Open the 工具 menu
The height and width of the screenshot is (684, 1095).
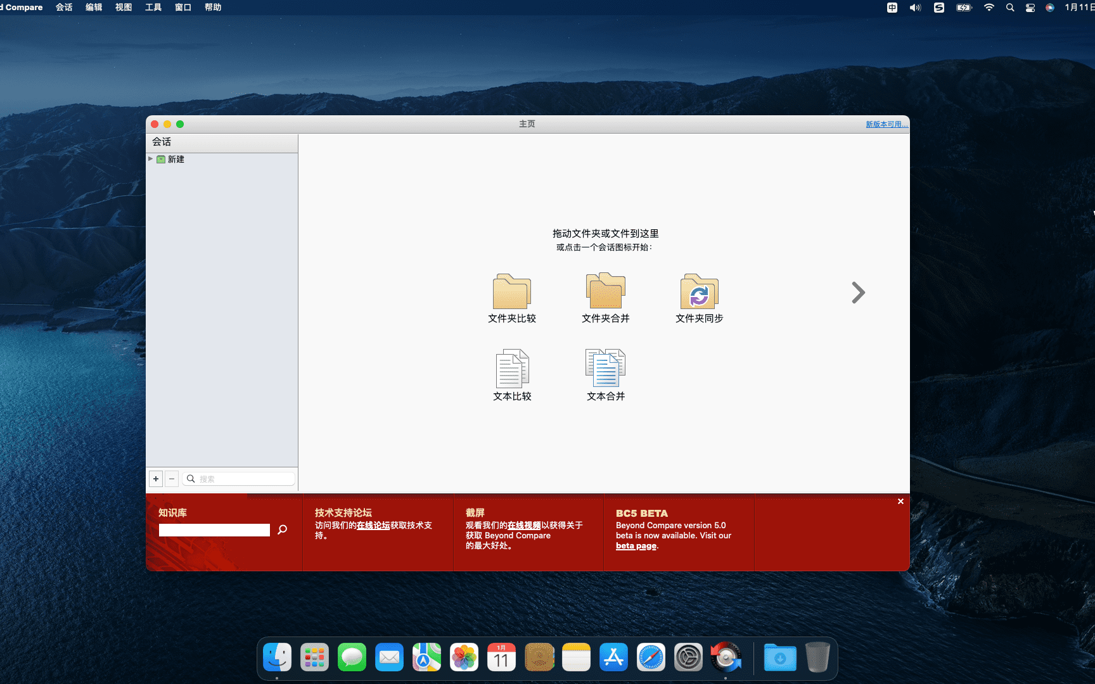[152, 7]
